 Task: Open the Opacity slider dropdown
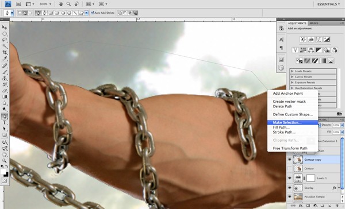coord(342,125)
